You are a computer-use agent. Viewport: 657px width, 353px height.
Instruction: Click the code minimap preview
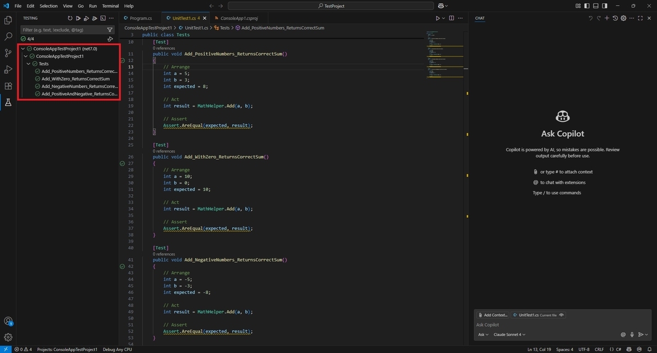tap(445, 53)
